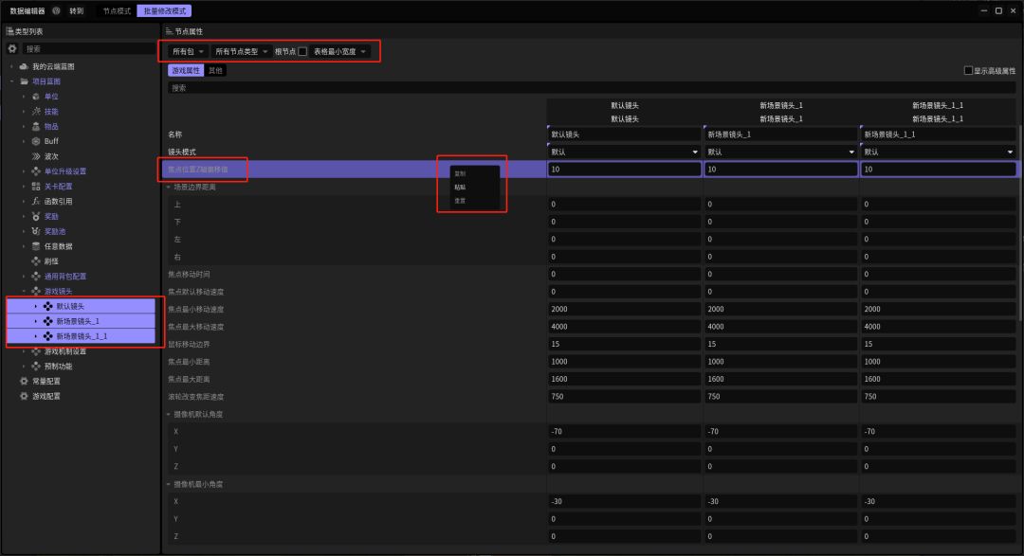
Task: Click the icon next to 预制功能
Action: 36,367
